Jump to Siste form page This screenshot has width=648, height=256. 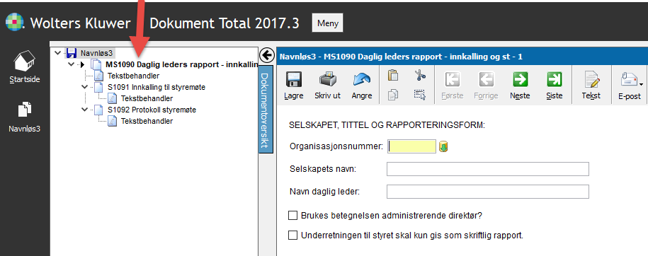click(554, 79)
